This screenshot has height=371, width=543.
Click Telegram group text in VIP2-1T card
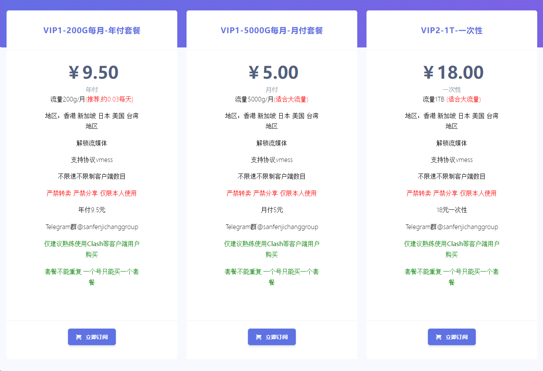tap(452, 227)
